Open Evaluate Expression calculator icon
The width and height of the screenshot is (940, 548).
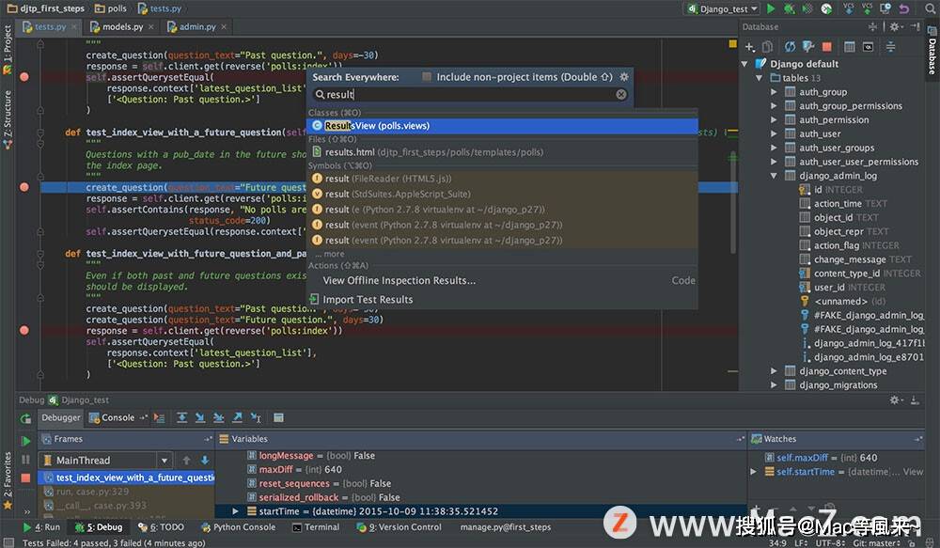tap(279, 417)
